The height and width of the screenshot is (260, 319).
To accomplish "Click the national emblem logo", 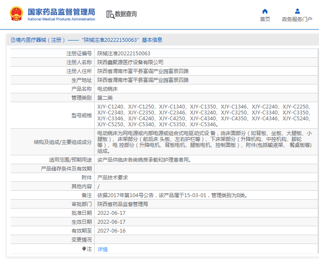I will pos(16,14).
